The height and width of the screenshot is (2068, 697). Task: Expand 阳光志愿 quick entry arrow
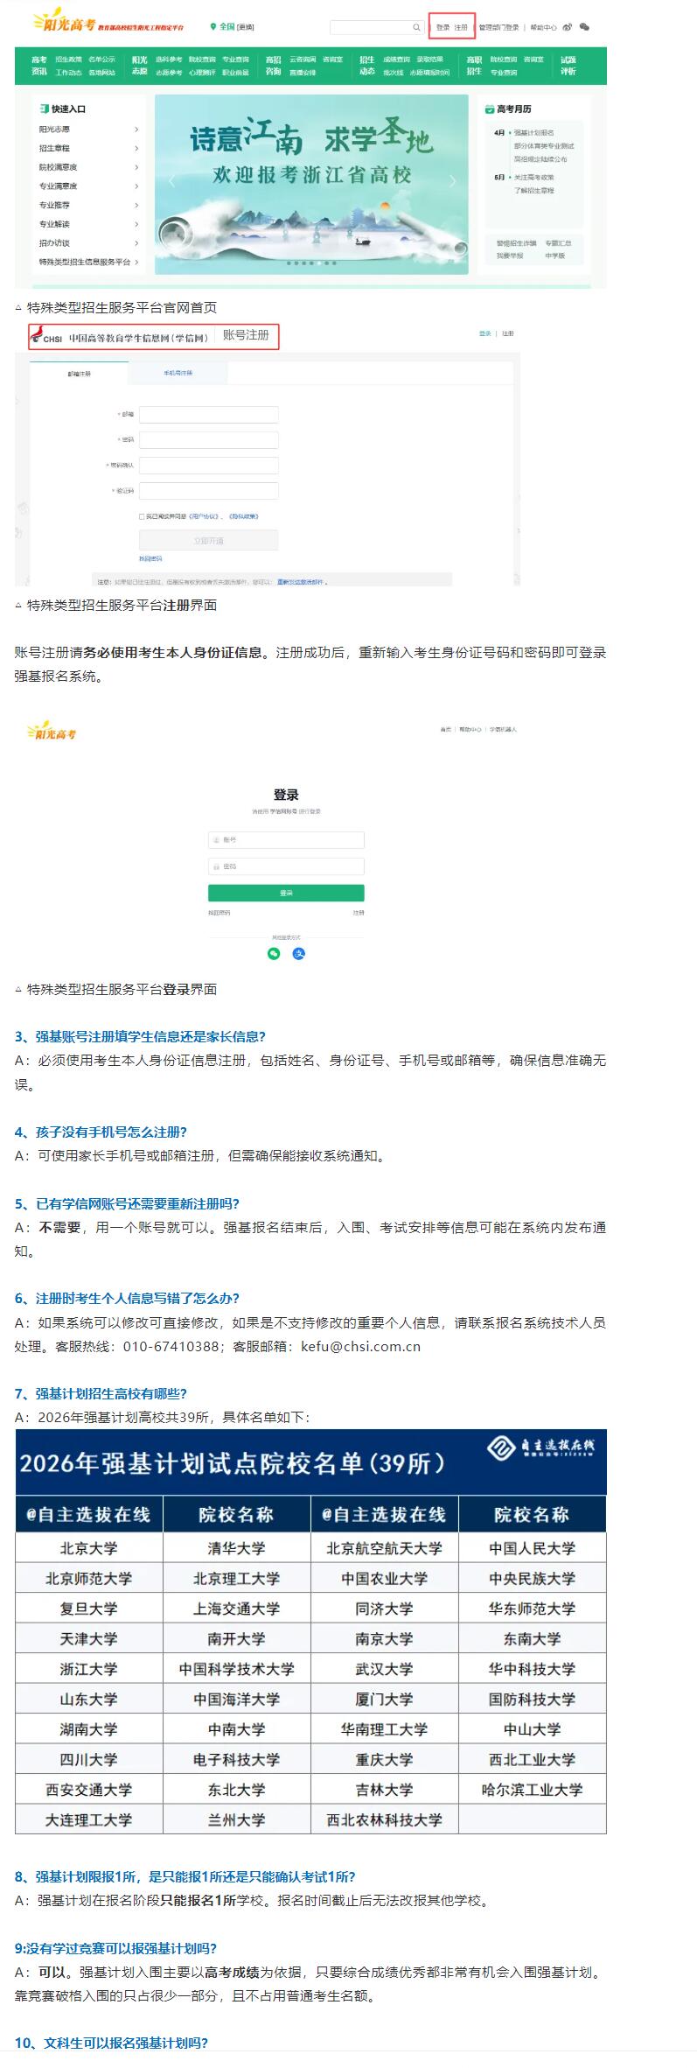click(136, 130)
